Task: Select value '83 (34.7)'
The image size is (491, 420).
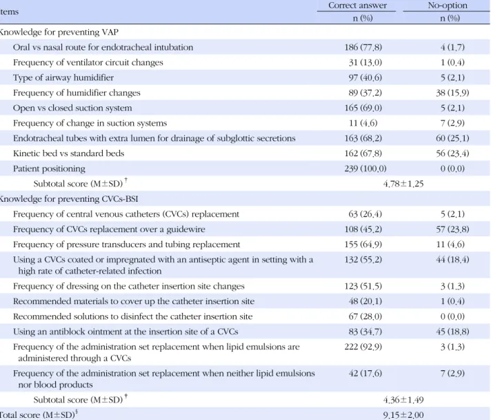Action: [x=365, y=332]
